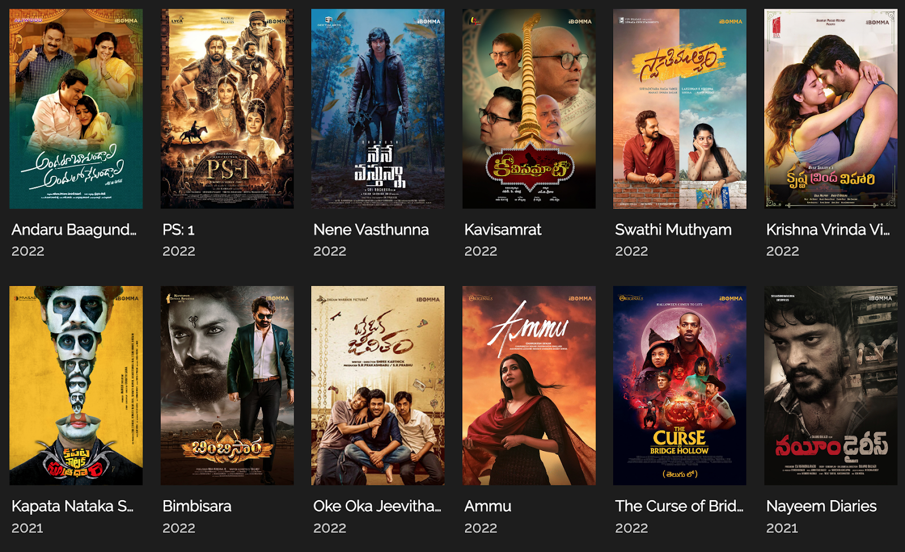Open the Kavisamrat movie poster
This screenshot has height=552, width=905.
529,108
